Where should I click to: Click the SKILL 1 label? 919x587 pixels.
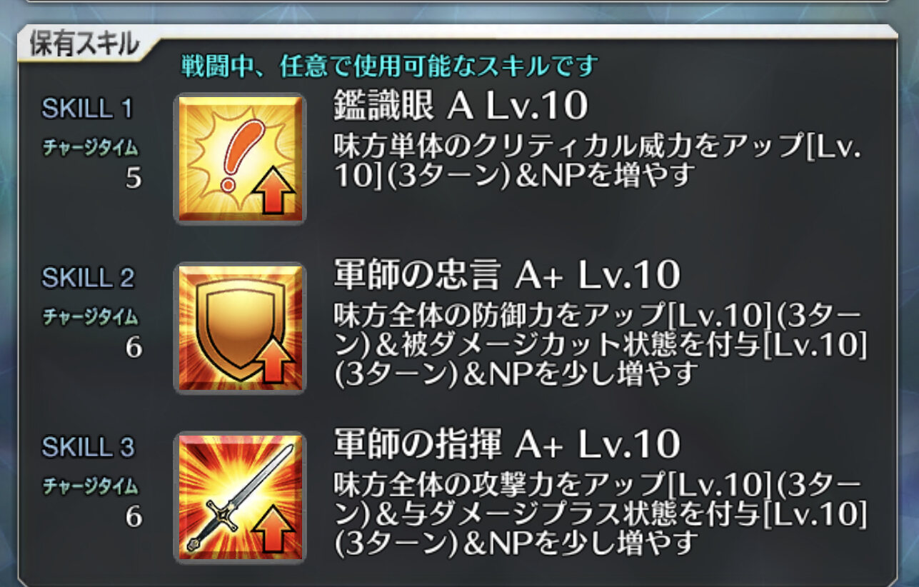(x=87, y=109)
